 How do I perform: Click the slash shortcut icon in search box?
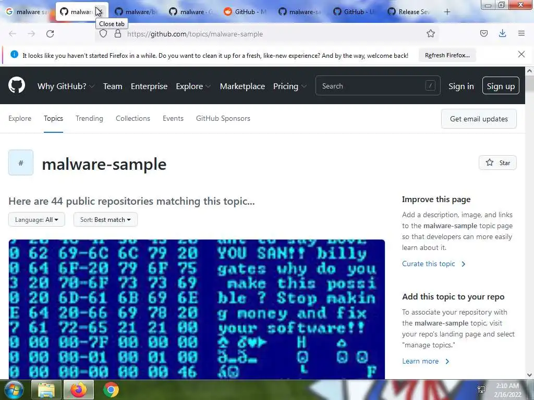(430, 86)
